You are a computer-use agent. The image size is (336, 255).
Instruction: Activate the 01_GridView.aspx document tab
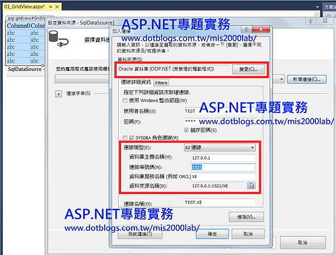coord(25,7)
